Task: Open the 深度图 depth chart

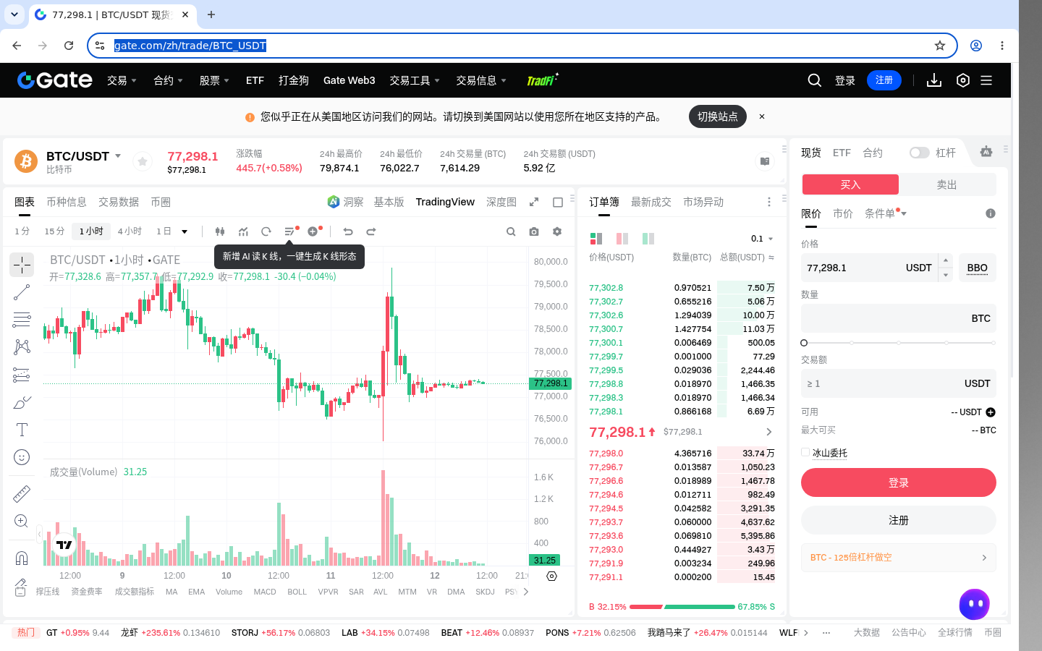Action: point(501,202)
